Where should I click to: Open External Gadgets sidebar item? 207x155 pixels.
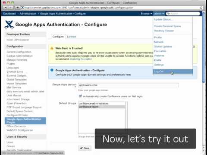(16, 76)
